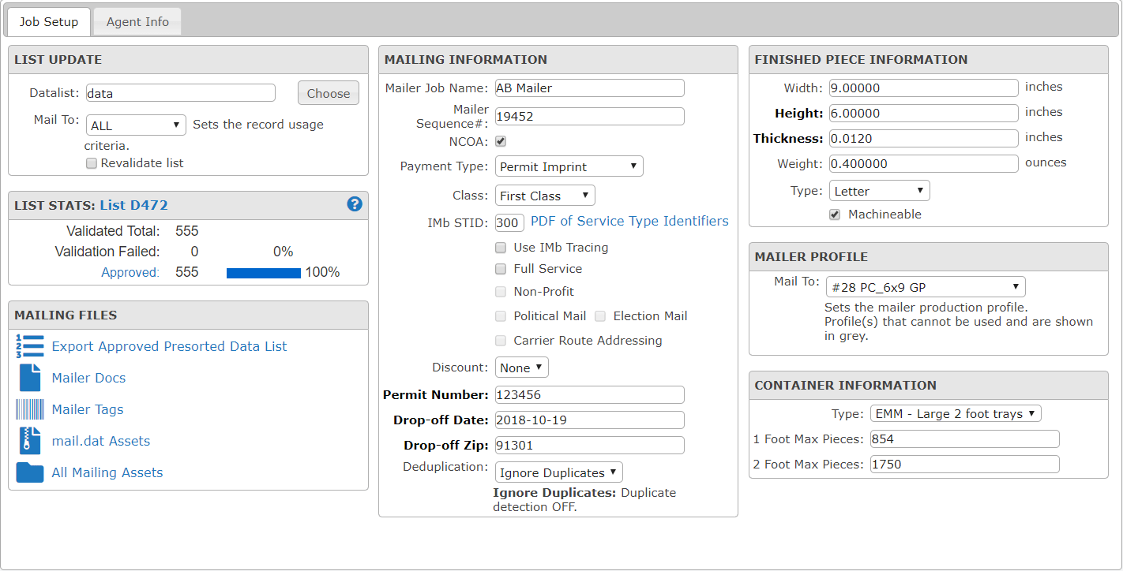The image size is (1123, 571).
Task: Click the List Stats help question-mark icon
Action: coord(355,204)
